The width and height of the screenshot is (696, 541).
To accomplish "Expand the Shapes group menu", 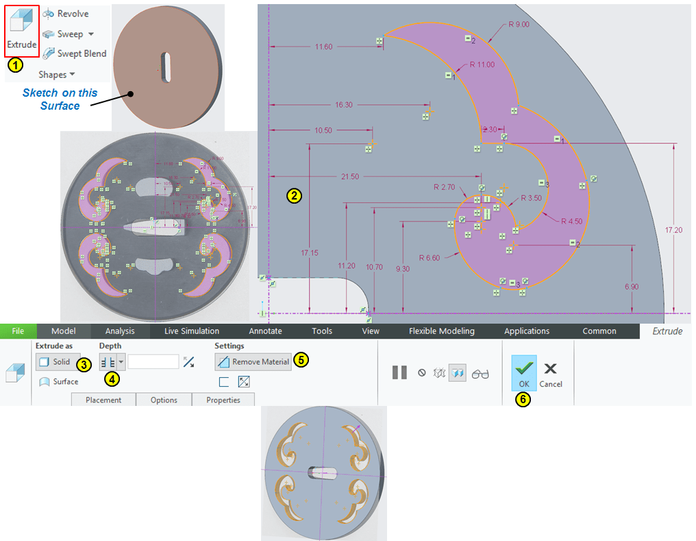I will click(57, 74).
